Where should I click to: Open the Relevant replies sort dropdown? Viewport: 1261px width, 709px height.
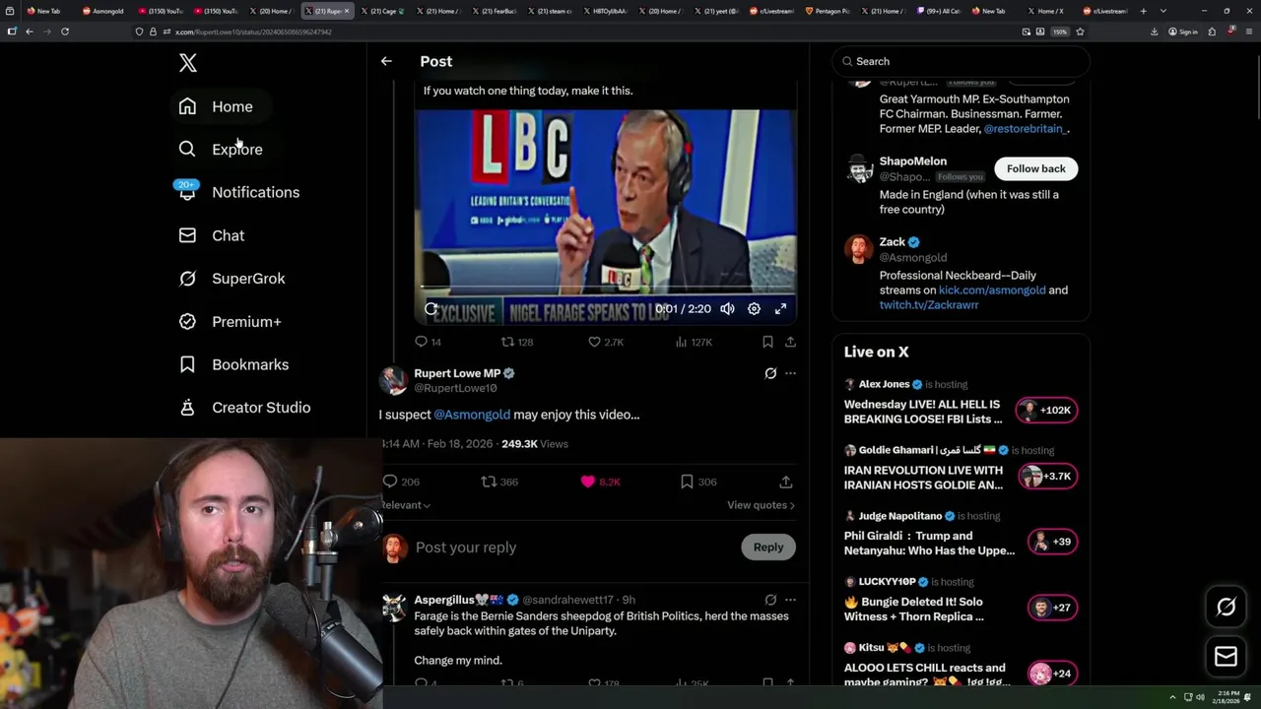pos(406,505)
